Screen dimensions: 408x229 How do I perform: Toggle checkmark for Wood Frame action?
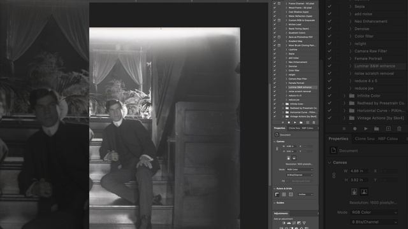274,8
